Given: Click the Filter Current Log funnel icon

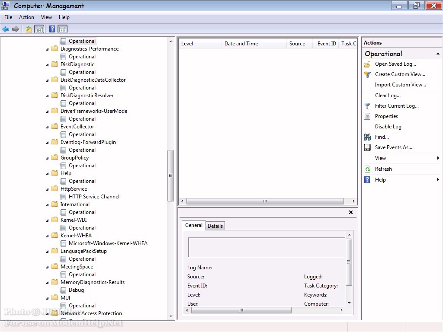Looking at the screenshot, I should coord(367,106).
